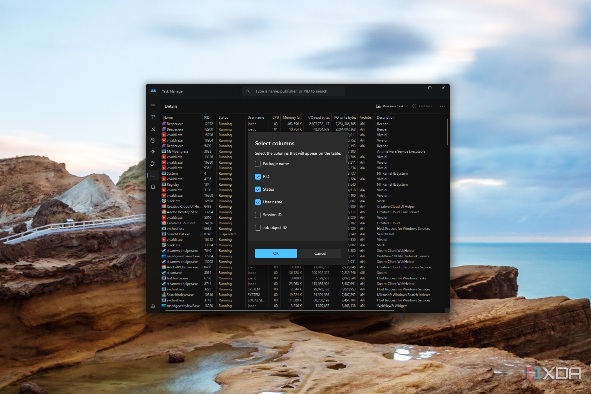Click the End task button
This screenshot has width=591, height=394.
click(x=422, y=106)
